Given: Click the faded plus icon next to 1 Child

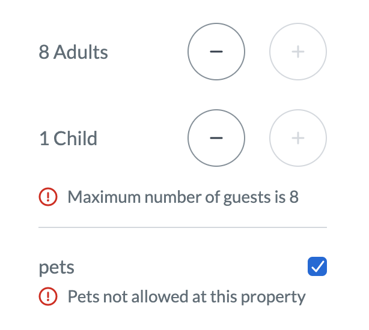Looking at the screenshot, I should [298, 138].
